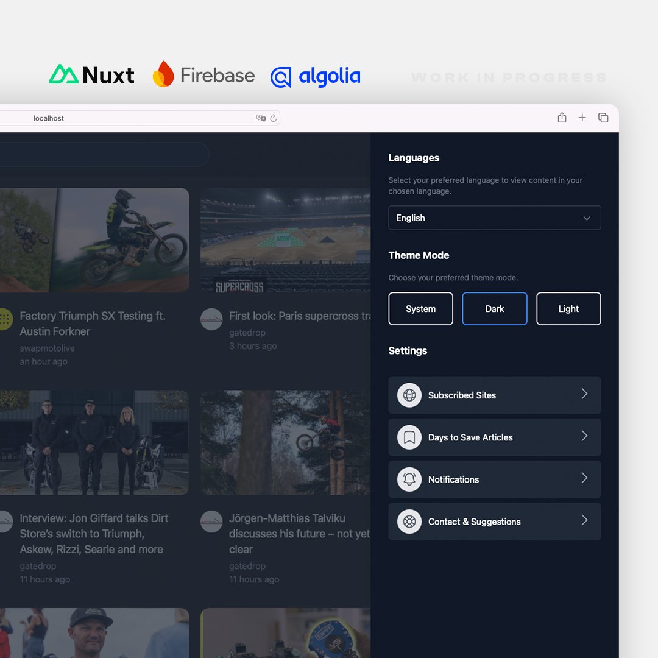Screen dimensions: 658x658
Task: Expand Notifications via its chevron
Action: tap(584, 478)
